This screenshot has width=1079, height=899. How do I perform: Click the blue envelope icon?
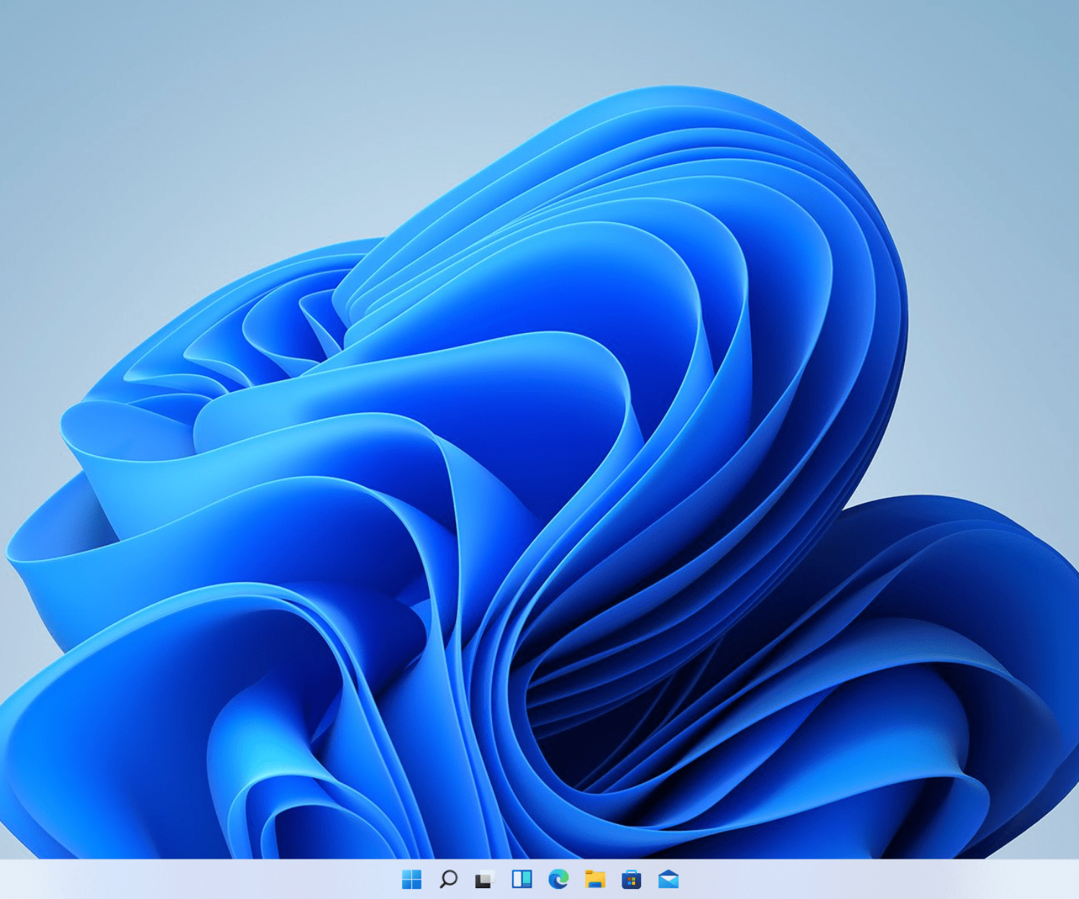click(x=668, y=879)
